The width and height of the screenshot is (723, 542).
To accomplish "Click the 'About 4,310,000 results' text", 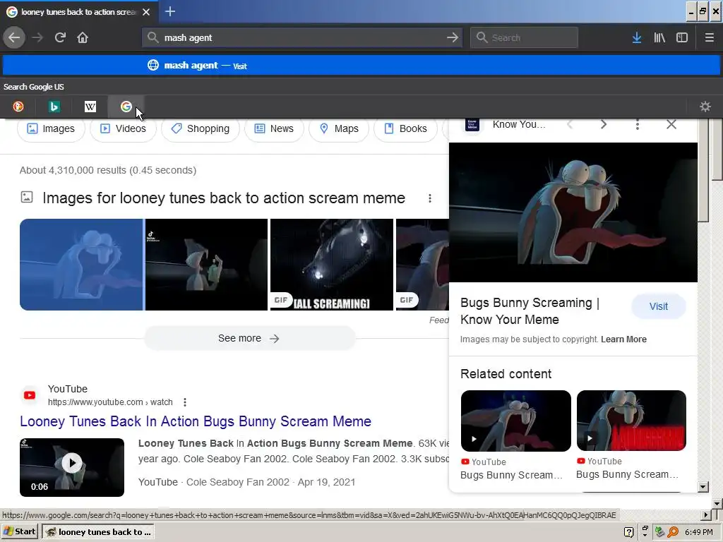I will click(108, 170).
